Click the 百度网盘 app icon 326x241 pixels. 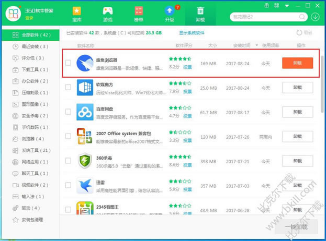point(85,112)
